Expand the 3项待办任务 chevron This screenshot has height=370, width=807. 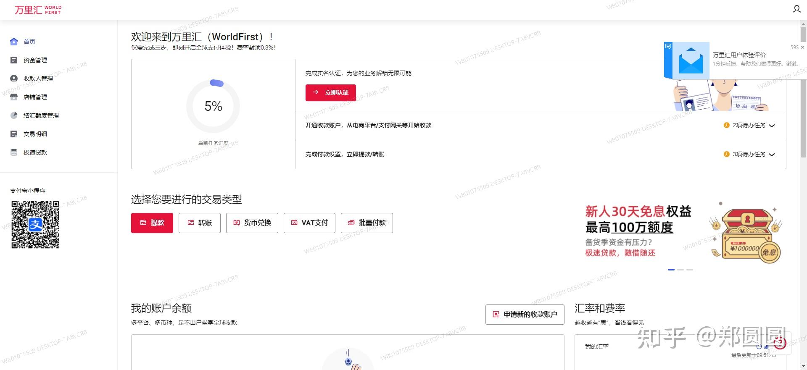click(x=772, y=154)
